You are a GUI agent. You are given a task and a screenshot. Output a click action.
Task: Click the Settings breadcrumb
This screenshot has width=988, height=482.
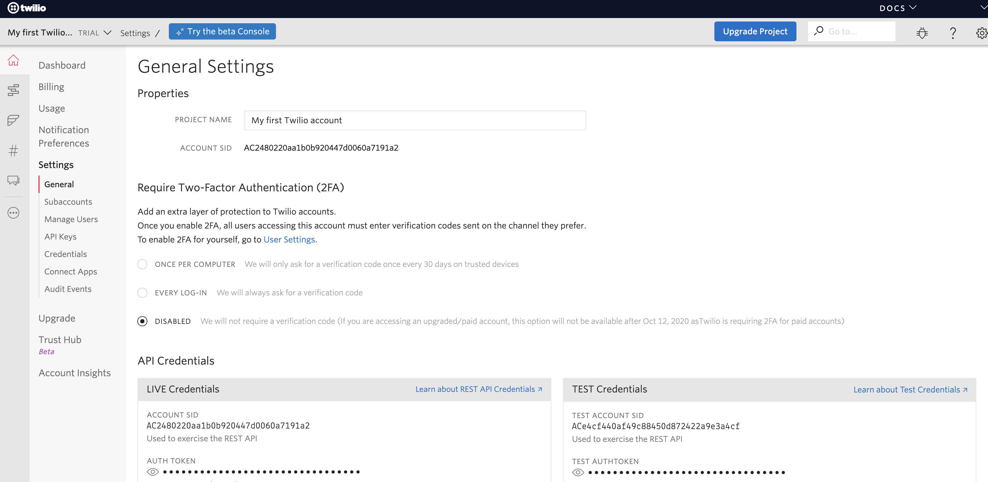coord(135,33)
